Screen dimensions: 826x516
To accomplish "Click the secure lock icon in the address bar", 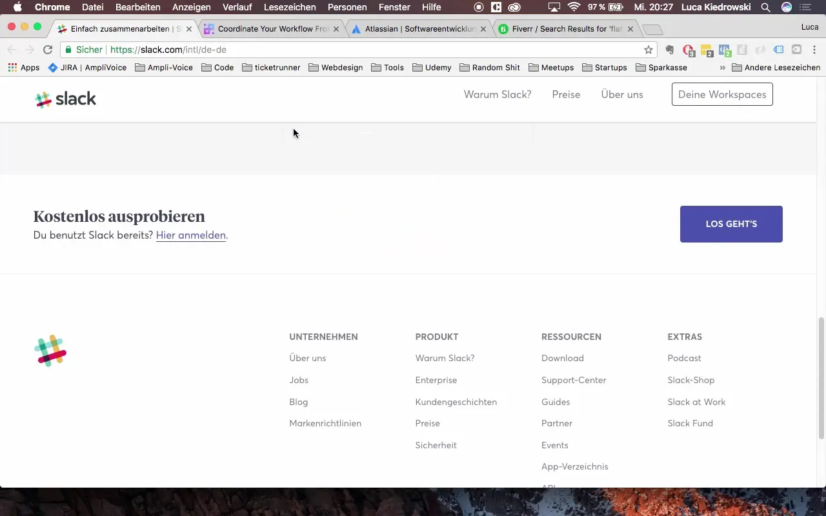I will 68,50.
